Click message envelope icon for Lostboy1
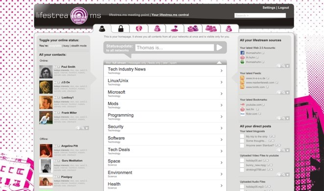324x191 pixels. click(55, 97)
